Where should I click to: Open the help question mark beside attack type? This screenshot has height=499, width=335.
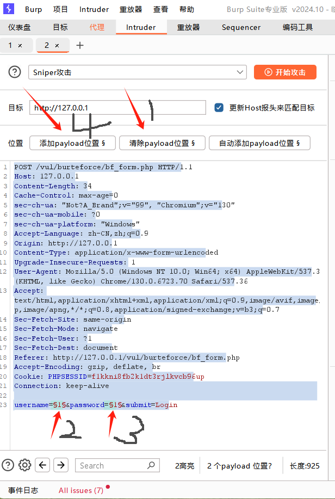(15, 72)
